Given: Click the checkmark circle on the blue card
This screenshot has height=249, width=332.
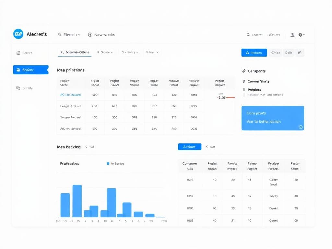Looking at the screenshot, I should [x=301, y=127].
